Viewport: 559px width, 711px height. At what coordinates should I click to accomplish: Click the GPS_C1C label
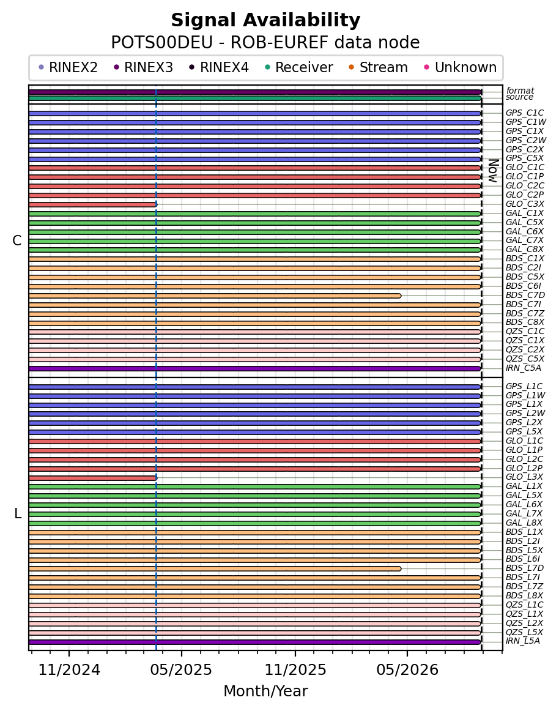[525, 113]
